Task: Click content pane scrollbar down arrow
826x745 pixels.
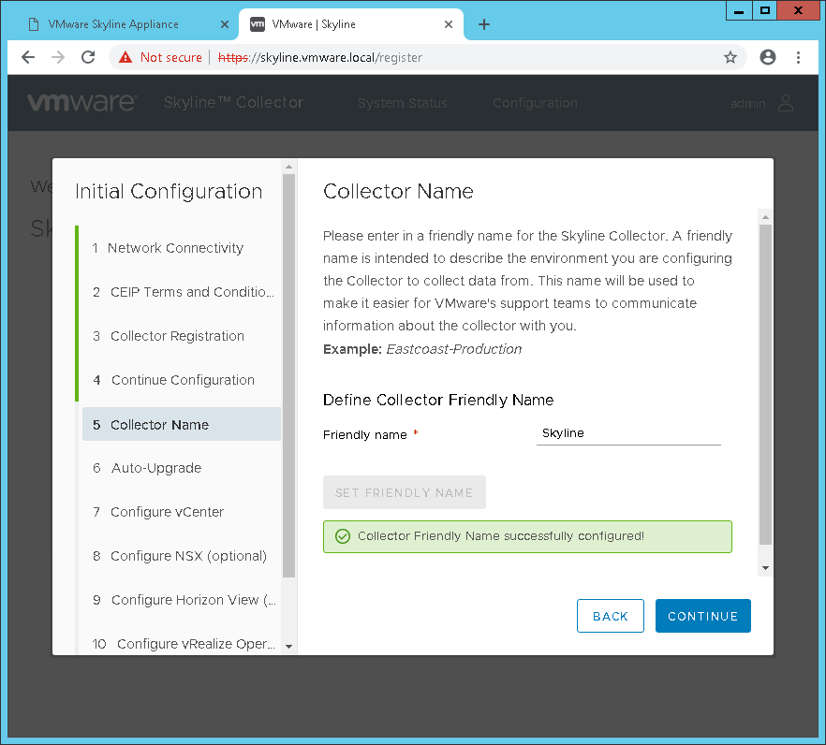Action: 765,568
